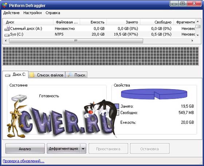Image resolution: width=204 pixels, height=166 pixels.
Task: Click the 0,5 GB (3%) free cell
Action: click(161, 34)
